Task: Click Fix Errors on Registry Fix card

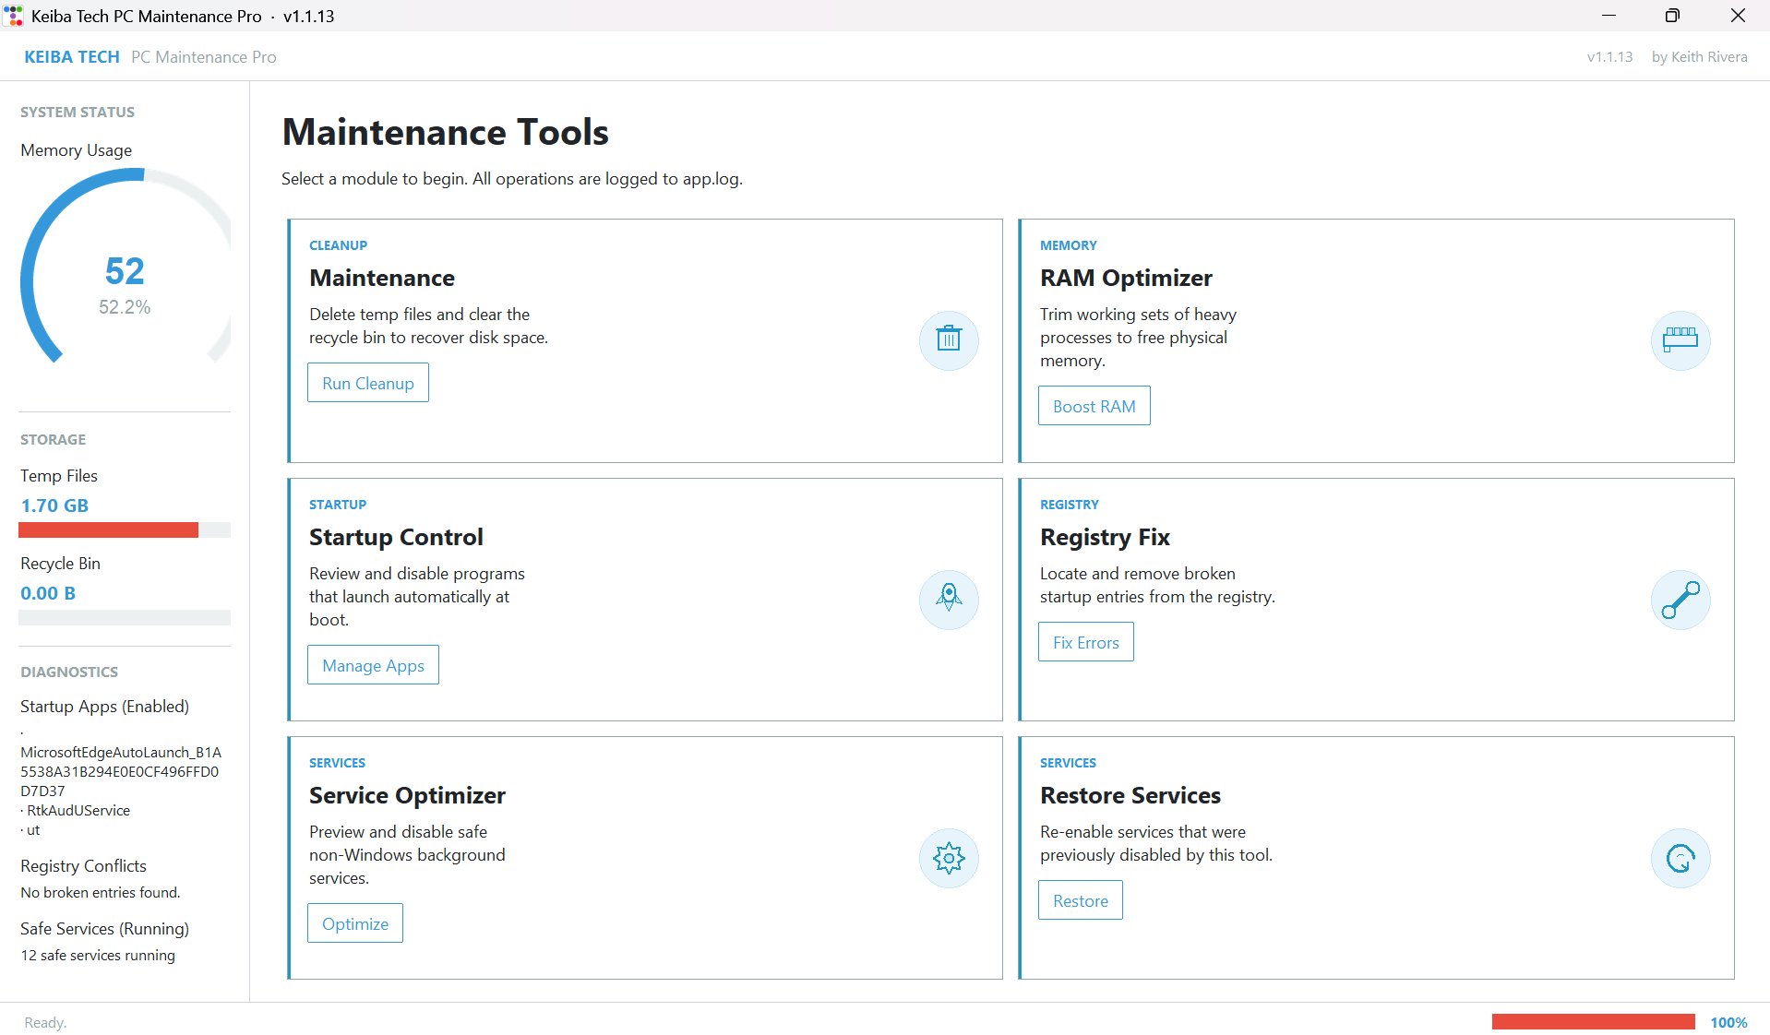Action: click(x=1085, y=641)
